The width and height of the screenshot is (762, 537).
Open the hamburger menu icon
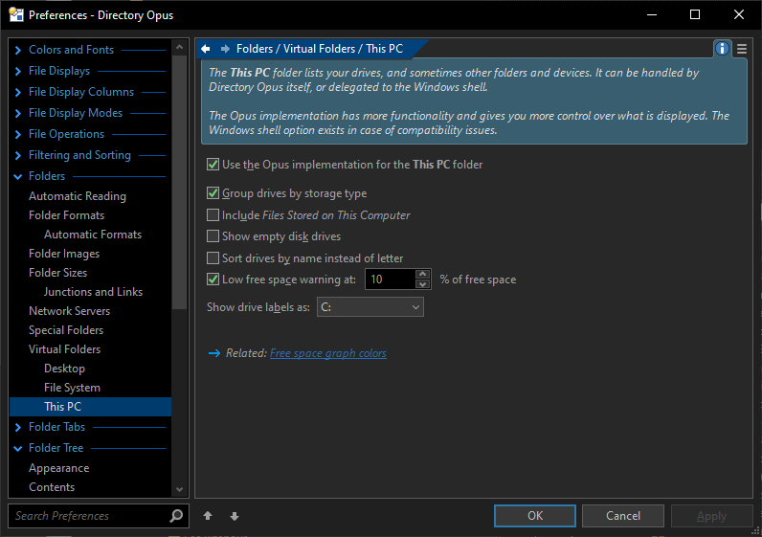(742, 49)
